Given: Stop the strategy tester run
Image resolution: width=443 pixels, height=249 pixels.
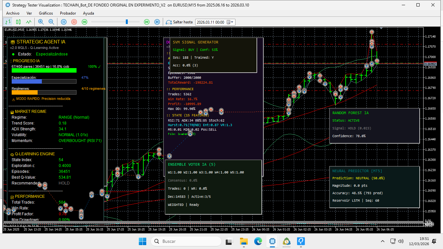Looking at the screenshot, I should [74, 22].
